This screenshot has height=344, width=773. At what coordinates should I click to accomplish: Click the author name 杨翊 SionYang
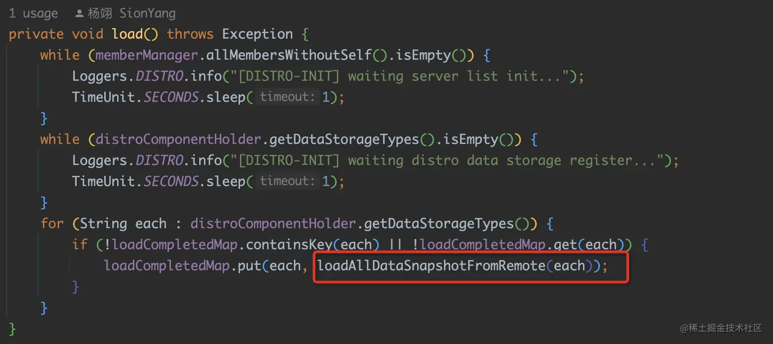point(132,13)
